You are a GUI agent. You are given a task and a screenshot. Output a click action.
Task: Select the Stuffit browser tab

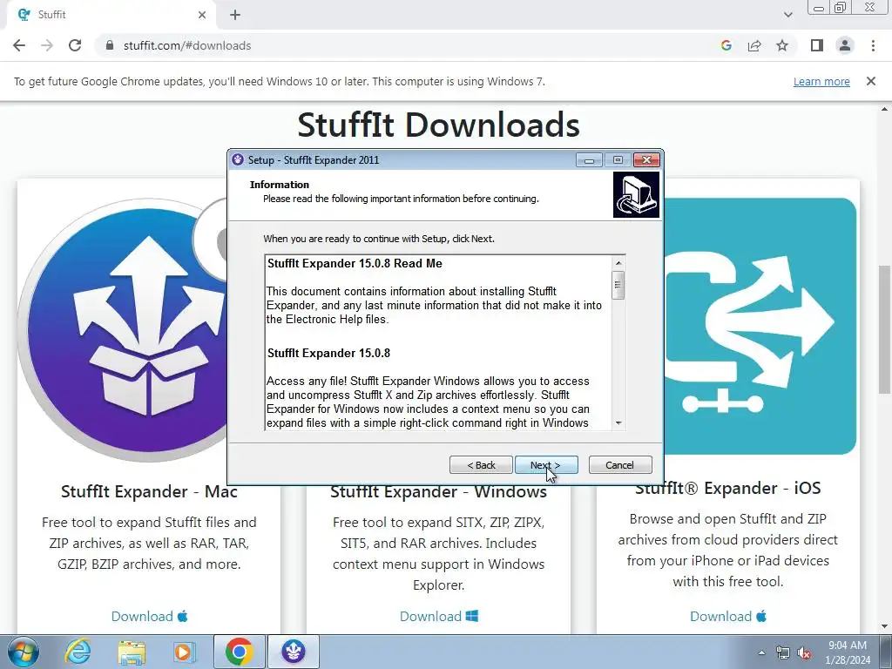(x=111, y=15)
